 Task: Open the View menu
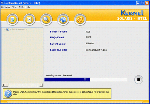point(14,7)
